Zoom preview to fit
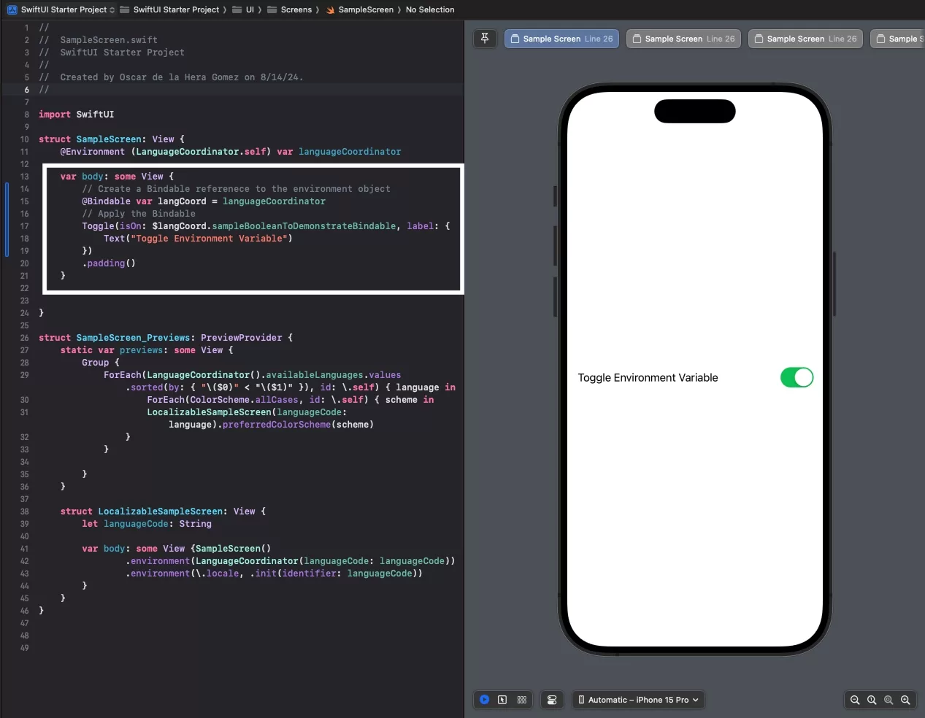 tap(888, 700)
